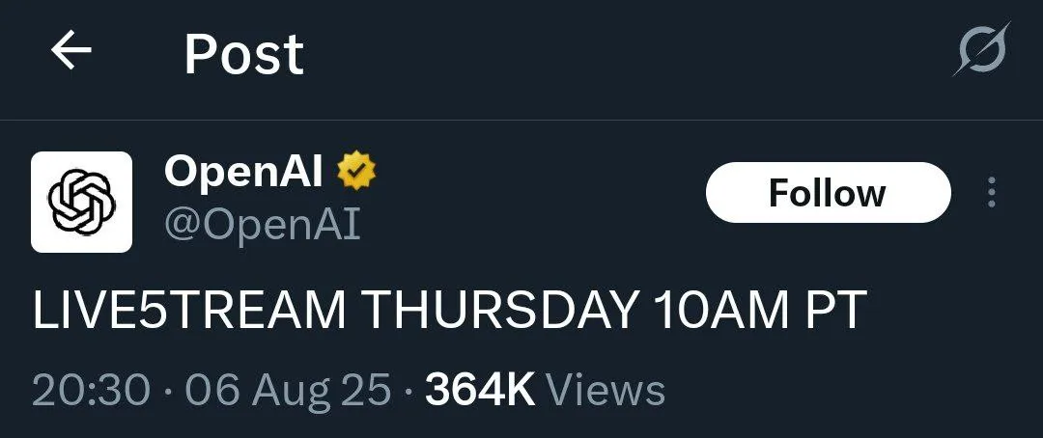Click the knot logo inside avatar

(x=82, y=202)
